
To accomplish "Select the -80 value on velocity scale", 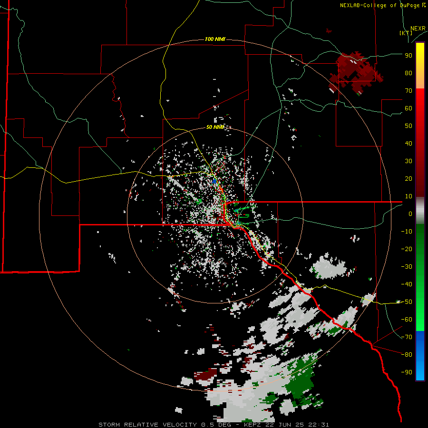I will pyautogui.click(x=407, y=355).
